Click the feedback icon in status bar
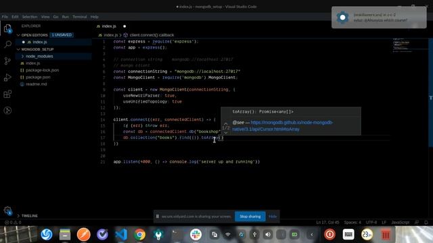The image size is (433, 243). [x=417, y=222]
